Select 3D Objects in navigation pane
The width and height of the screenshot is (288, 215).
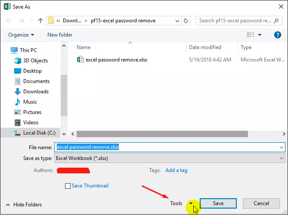pos(35,61)
